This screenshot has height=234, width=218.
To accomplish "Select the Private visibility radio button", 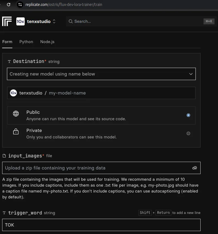I will (188, 133).
